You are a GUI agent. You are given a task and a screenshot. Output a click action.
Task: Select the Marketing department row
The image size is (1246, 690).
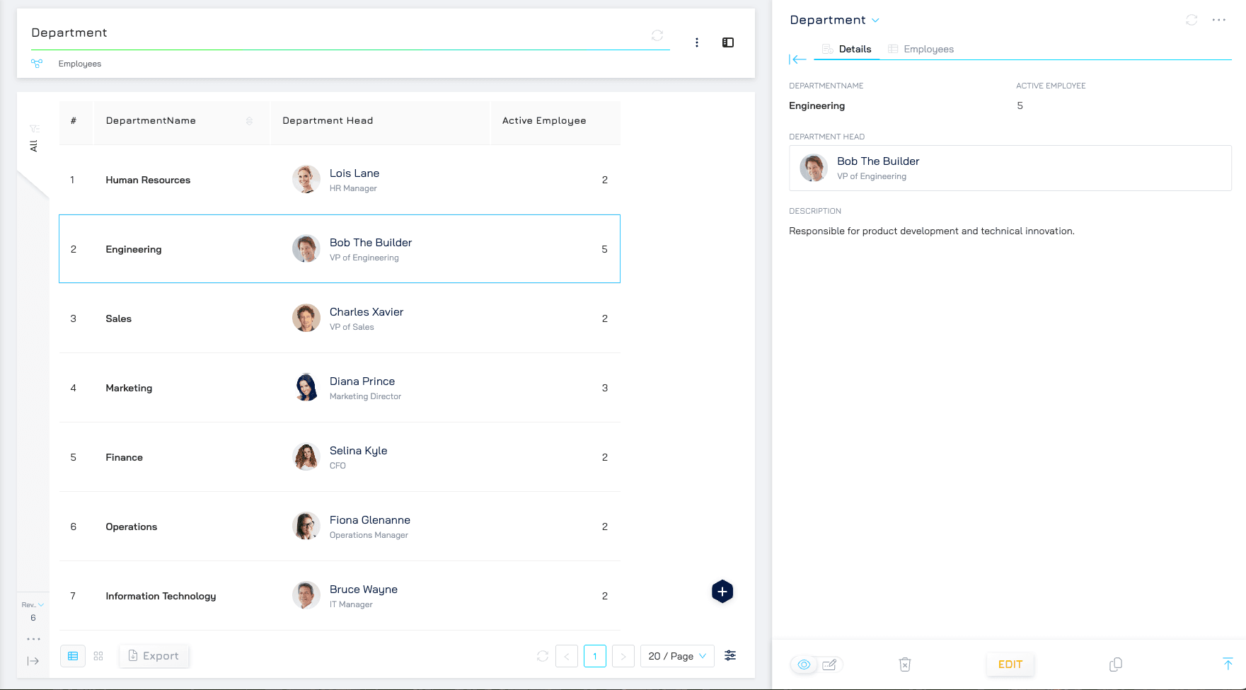[340, 388]
